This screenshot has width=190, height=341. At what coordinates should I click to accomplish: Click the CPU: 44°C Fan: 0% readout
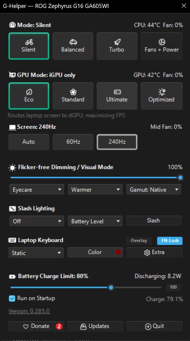(x=158, y=25)
